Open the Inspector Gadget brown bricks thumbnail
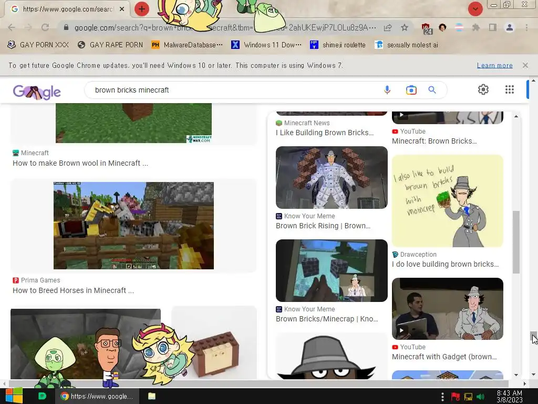 (x=332, y=177)
